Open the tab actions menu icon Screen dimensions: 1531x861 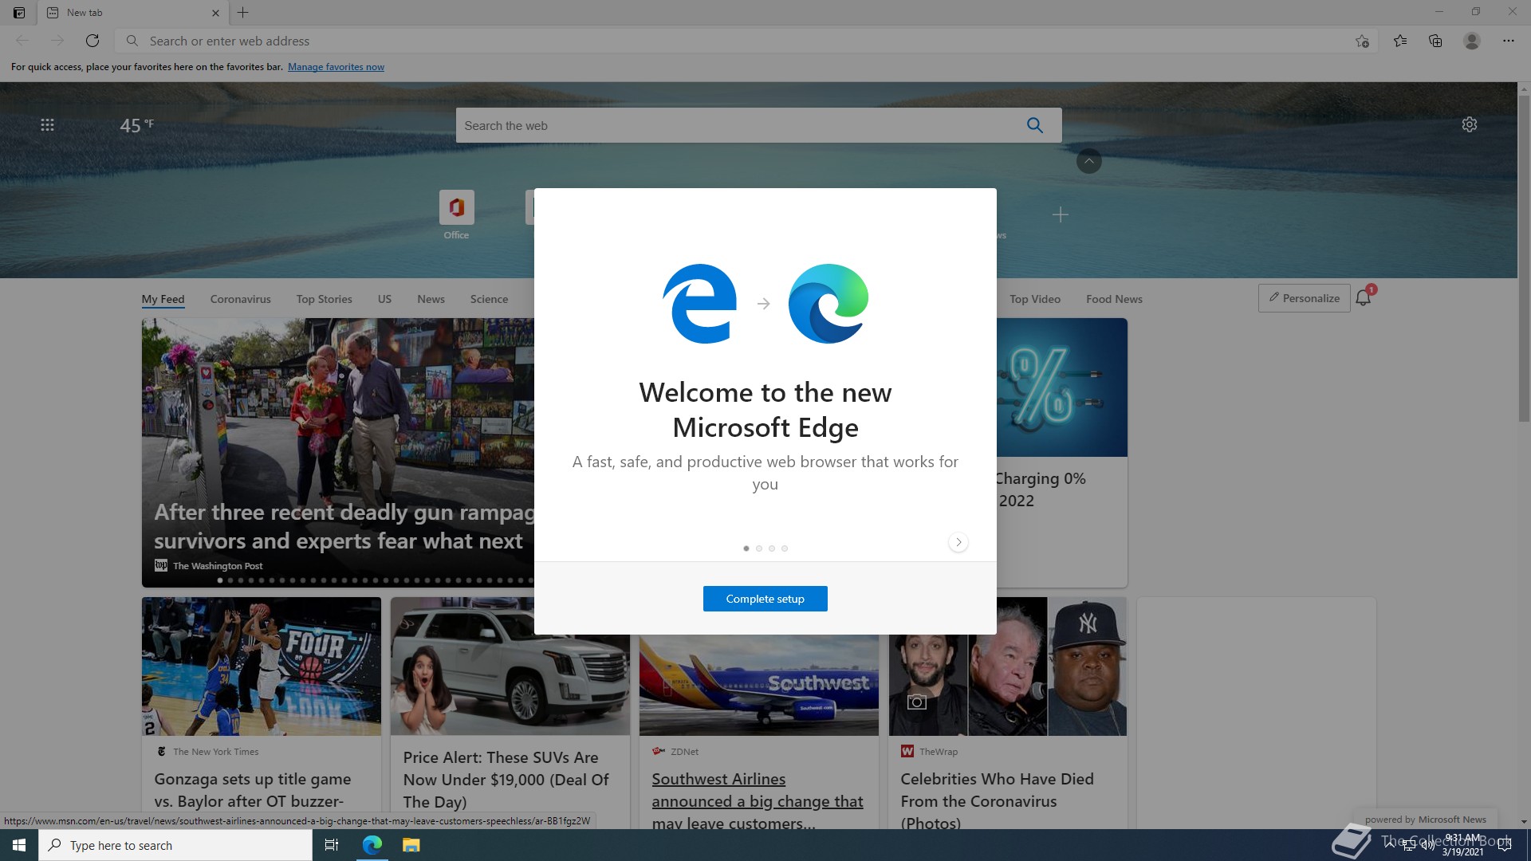coord(19,13)
